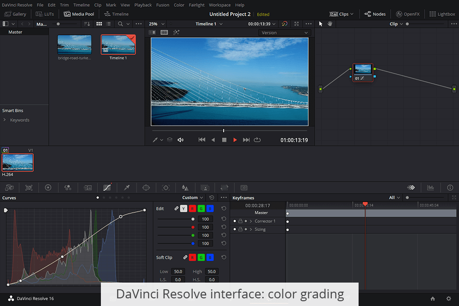The width and height of the screenshot is (459, 306).
Task: Jump to the first frame of clip
Action: pos(202,140)
